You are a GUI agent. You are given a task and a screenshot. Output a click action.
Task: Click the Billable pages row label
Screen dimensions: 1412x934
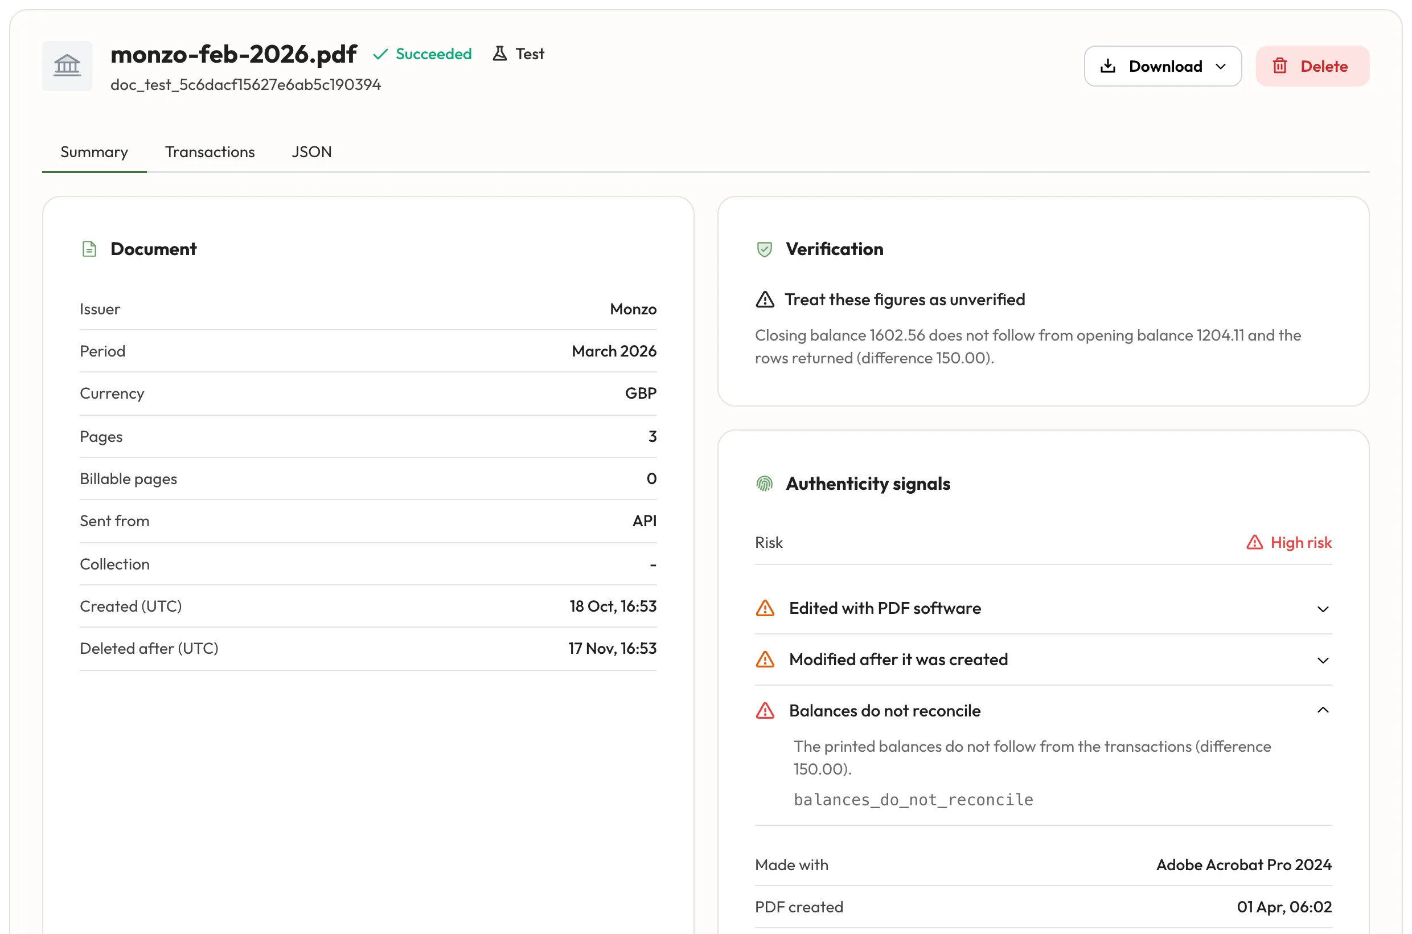coord(128,479)
